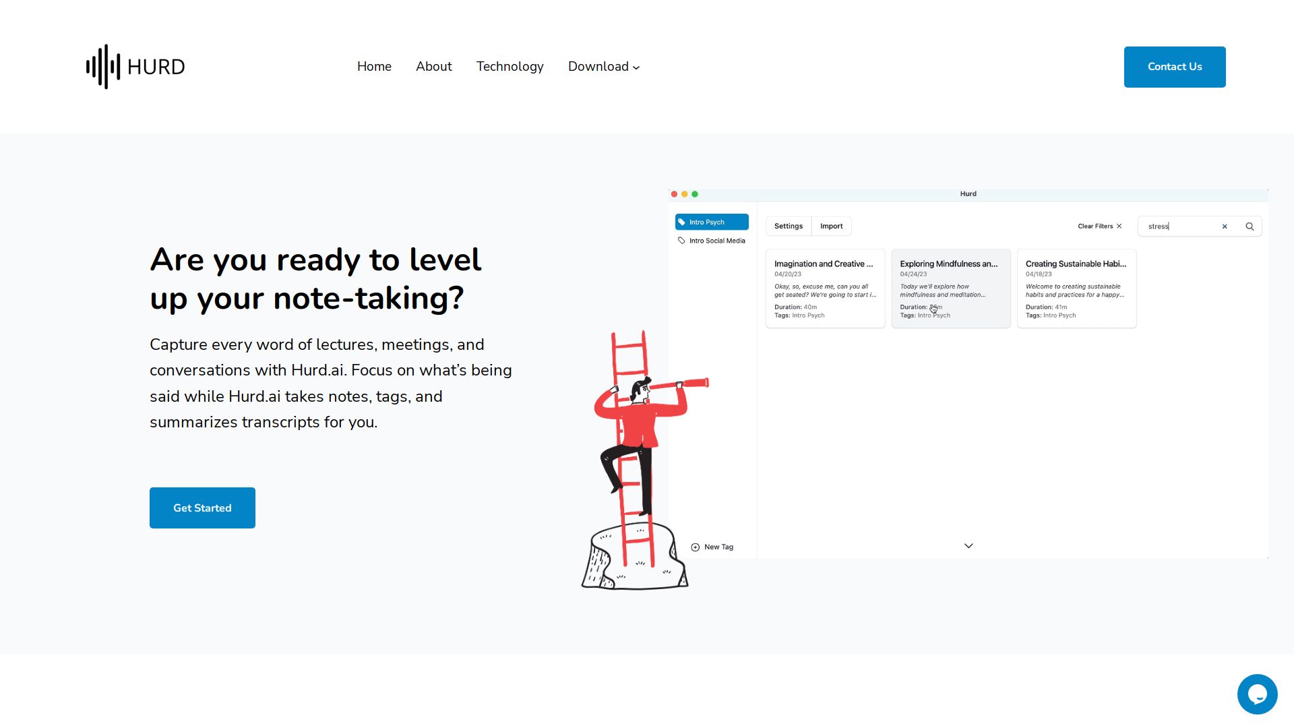This screenshot has width=1294, height=728.
Task: Go to the About page
Action: 433,67
